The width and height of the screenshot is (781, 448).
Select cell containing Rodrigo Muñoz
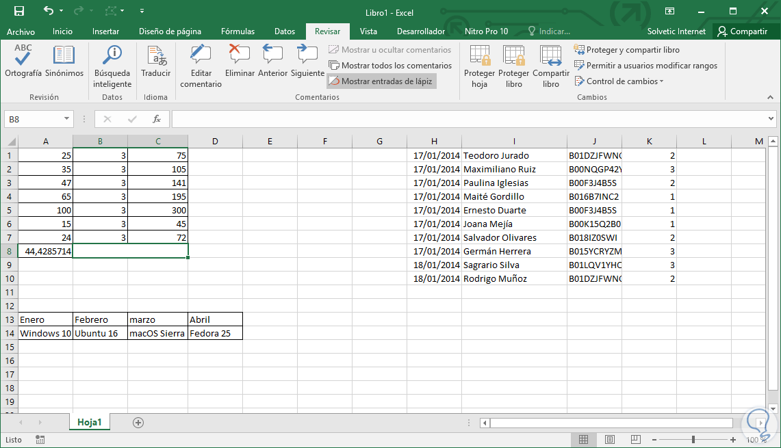(x=514, y=279)
